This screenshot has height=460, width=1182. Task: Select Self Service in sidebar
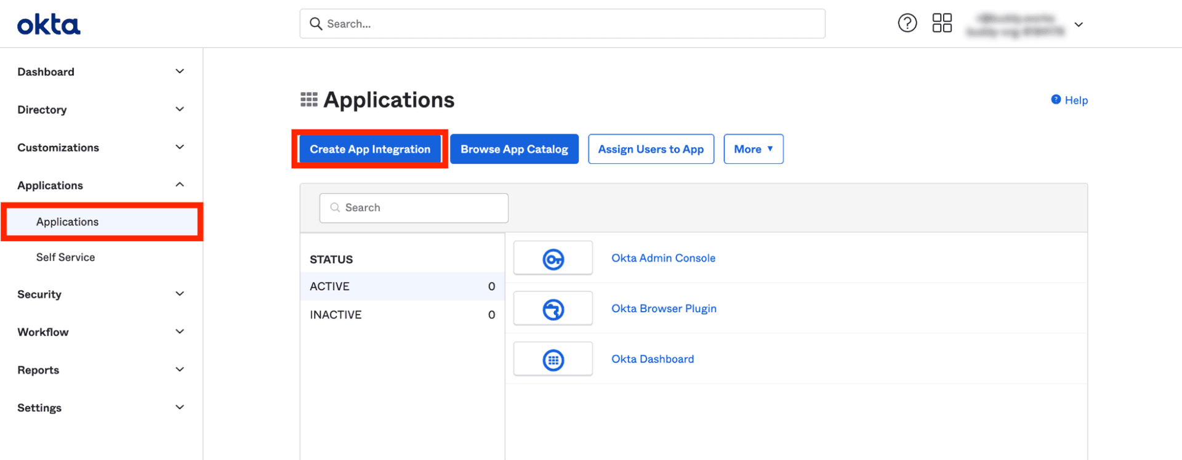(x=65, y=257)
